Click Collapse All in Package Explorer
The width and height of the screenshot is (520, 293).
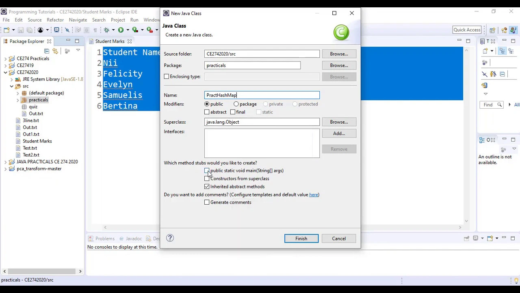click(47, 51)
